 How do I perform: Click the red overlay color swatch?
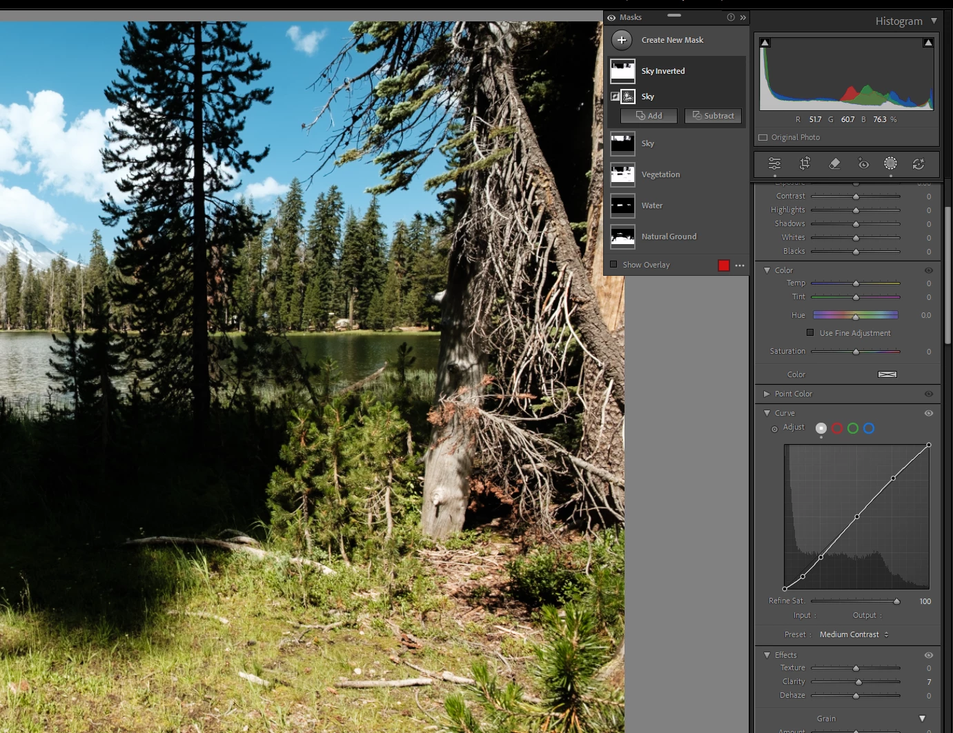724,265
